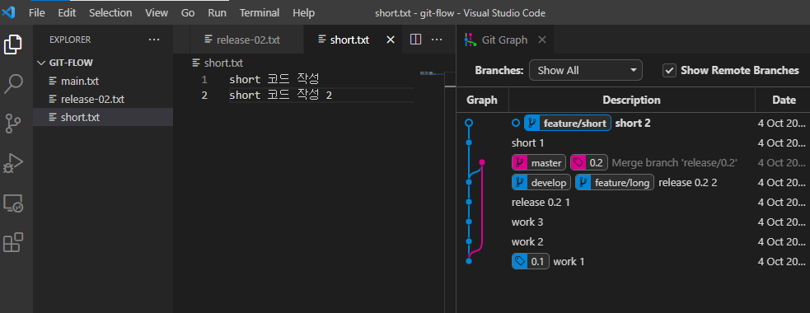This screenshot has width=810, height=313.
Task: Open main.txt in the explorer
Action: [103, 81]
